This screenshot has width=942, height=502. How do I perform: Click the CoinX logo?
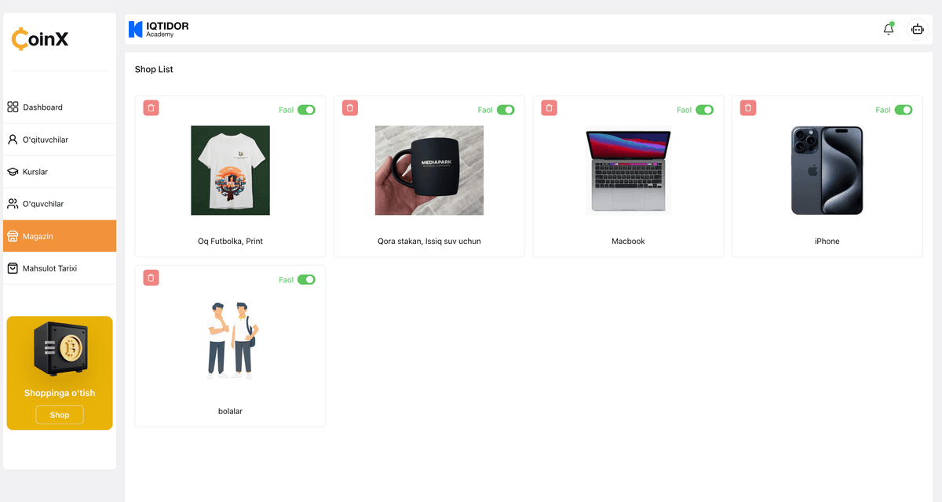40,38
